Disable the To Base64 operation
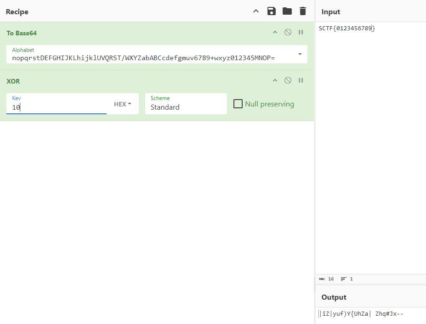Screen dimensions: 426x324 click(x=288, y=32)
